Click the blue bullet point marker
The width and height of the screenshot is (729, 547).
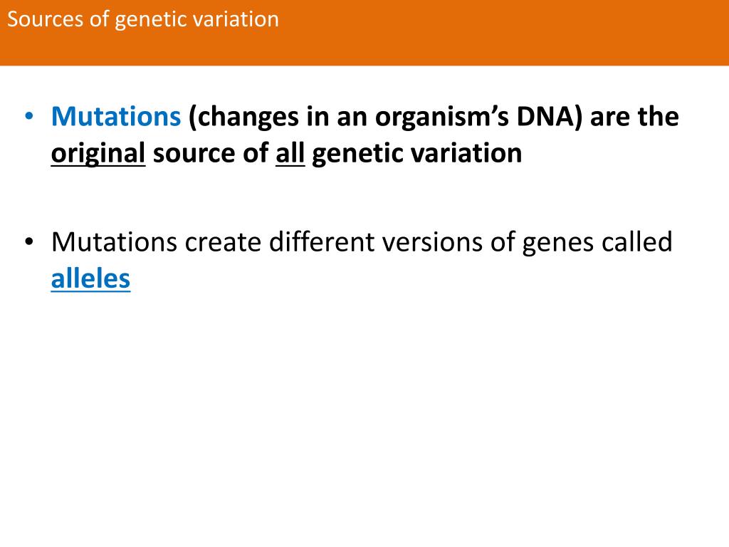point(28,115)
